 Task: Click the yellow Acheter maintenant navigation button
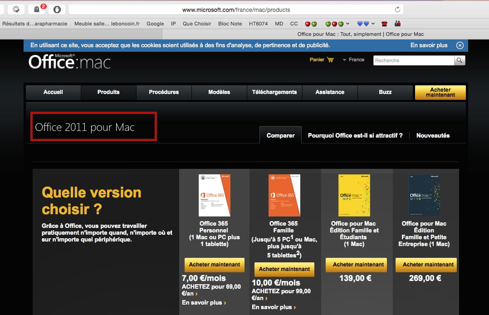coord(440,93)
